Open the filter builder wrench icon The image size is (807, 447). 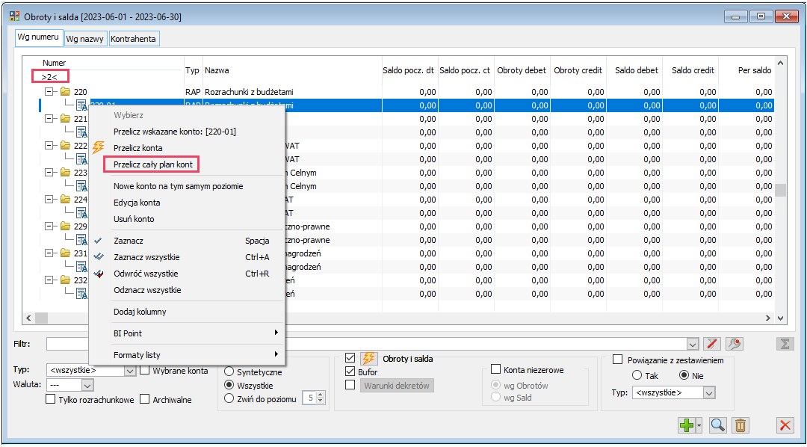pos(735,344)
